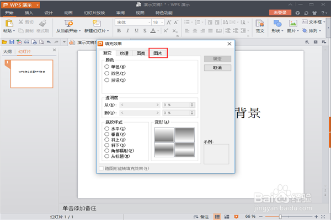Open the Shapes icon
This screenshot has height=220, width=331.
coord(277,23)
